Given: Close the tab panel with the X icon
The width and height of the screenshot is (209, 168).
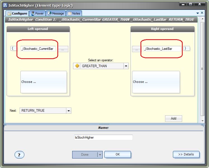Looking at the screenshot, I should (202, 13).
